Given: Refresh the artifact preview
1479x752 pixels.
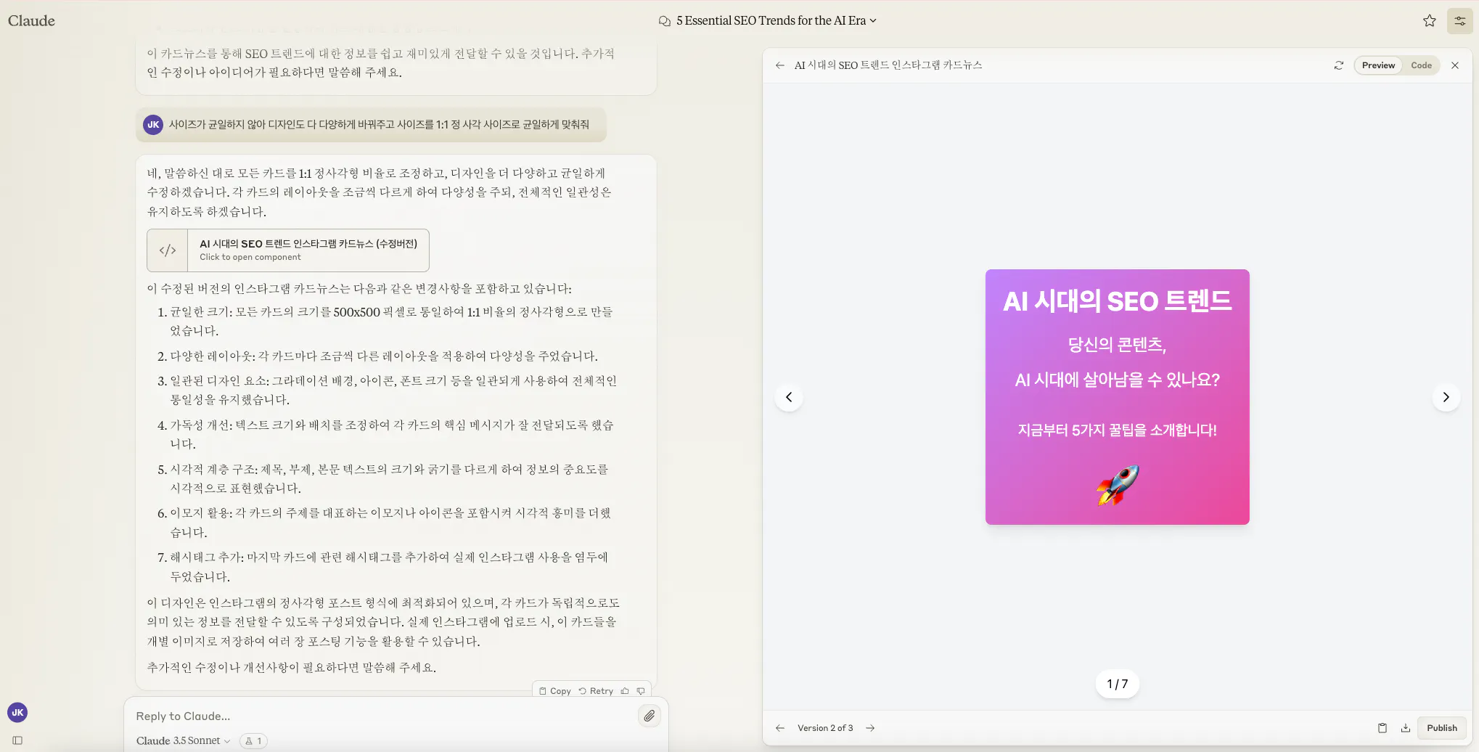Looking at the screenshot, I should (1339, 65).
